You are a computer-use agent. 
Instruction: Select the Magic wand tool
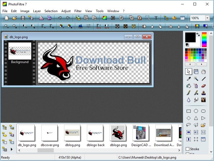click(x=196, y=78)
